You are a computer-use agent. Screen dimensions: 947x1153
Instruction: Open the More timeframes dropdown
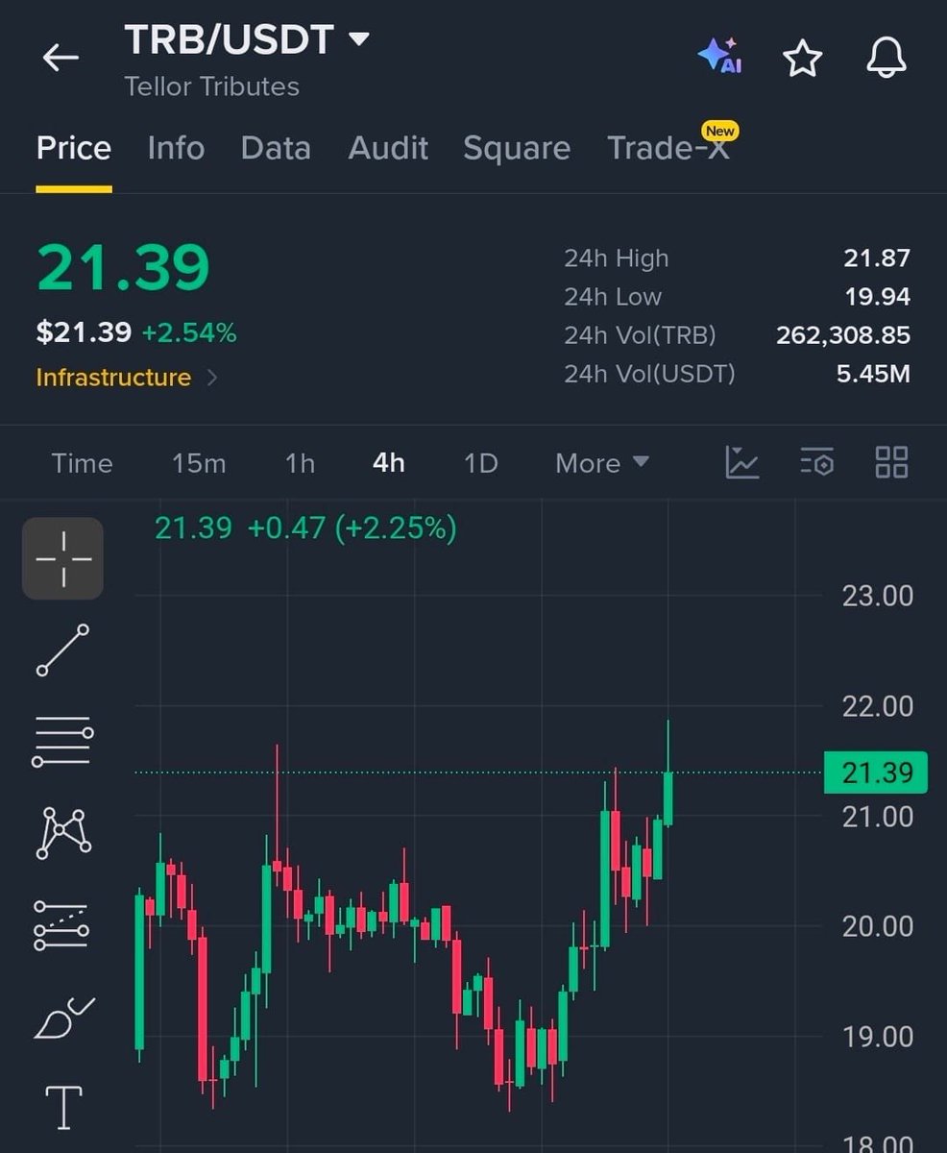coord(602,463)
